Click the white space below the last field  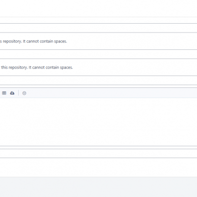click(98, 167)
